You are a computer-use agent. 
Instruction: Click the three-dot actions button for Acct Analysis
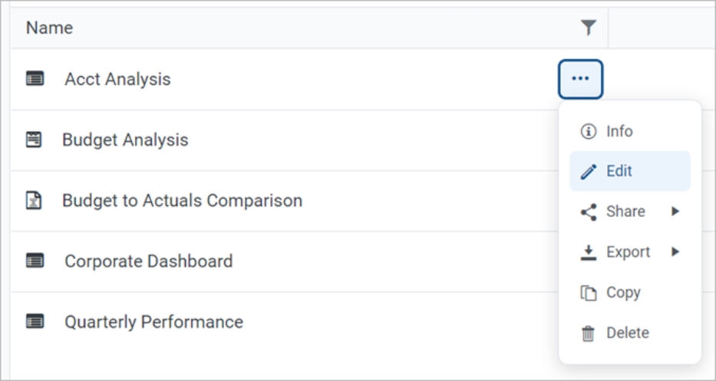[x=580, y=79]
